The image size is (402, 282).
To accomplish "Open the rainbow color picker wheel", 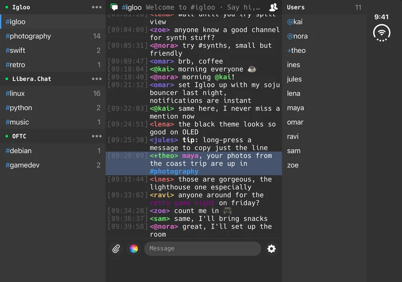I will (x=134, y=249).
